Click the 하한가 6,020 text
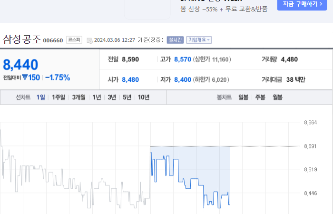 [x=211, y=79]
